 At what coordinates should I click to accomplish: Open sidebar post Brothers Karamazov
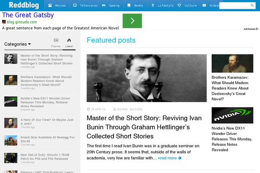(x=46, y=81)
